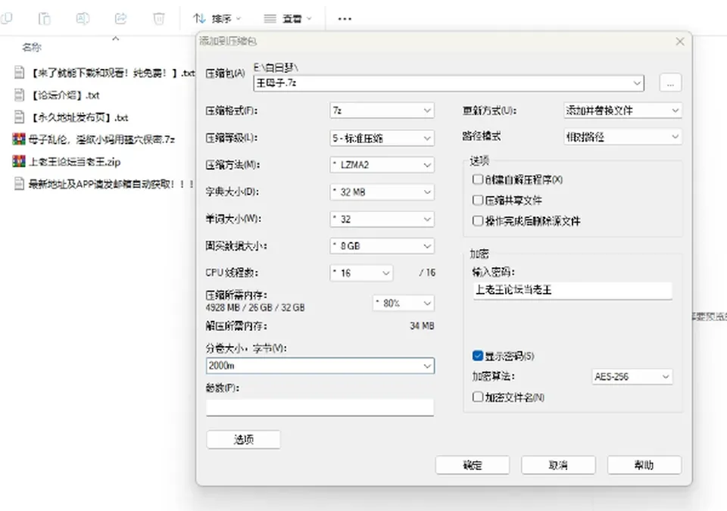Viewport: 727px width, 511px height.
Task: Close the 添加到压缩包 dialog
Action: coord(680,42)
